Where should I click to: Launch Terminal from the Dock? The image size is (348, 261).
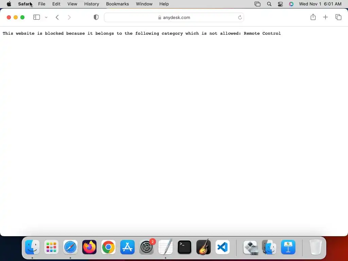point(185,247)
